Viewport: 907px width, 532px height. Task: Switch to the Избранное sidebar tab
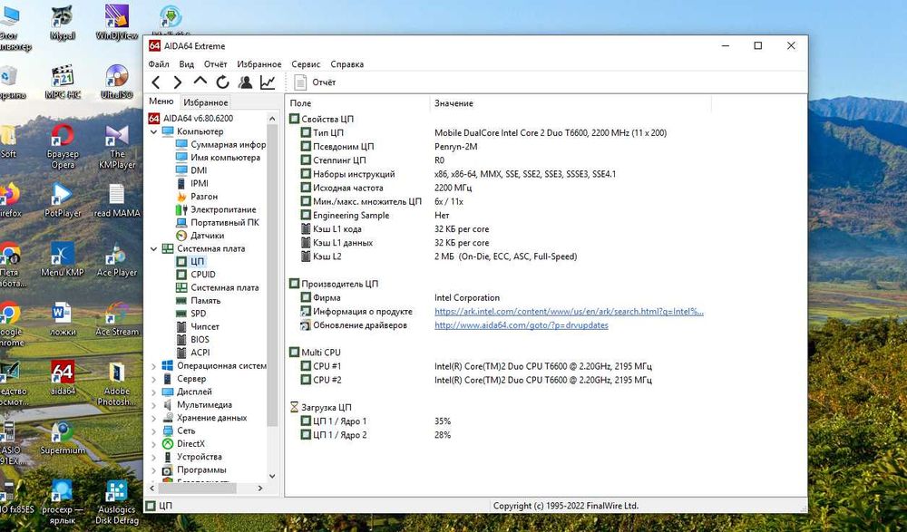(205, 102)
